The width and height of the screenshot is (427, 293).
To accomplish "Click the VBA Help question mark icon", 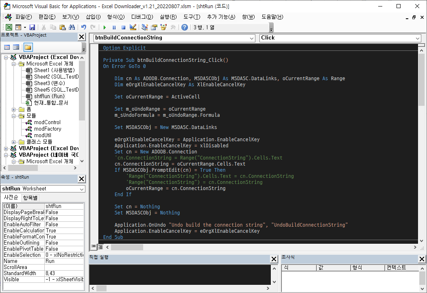I will [185, 27].
